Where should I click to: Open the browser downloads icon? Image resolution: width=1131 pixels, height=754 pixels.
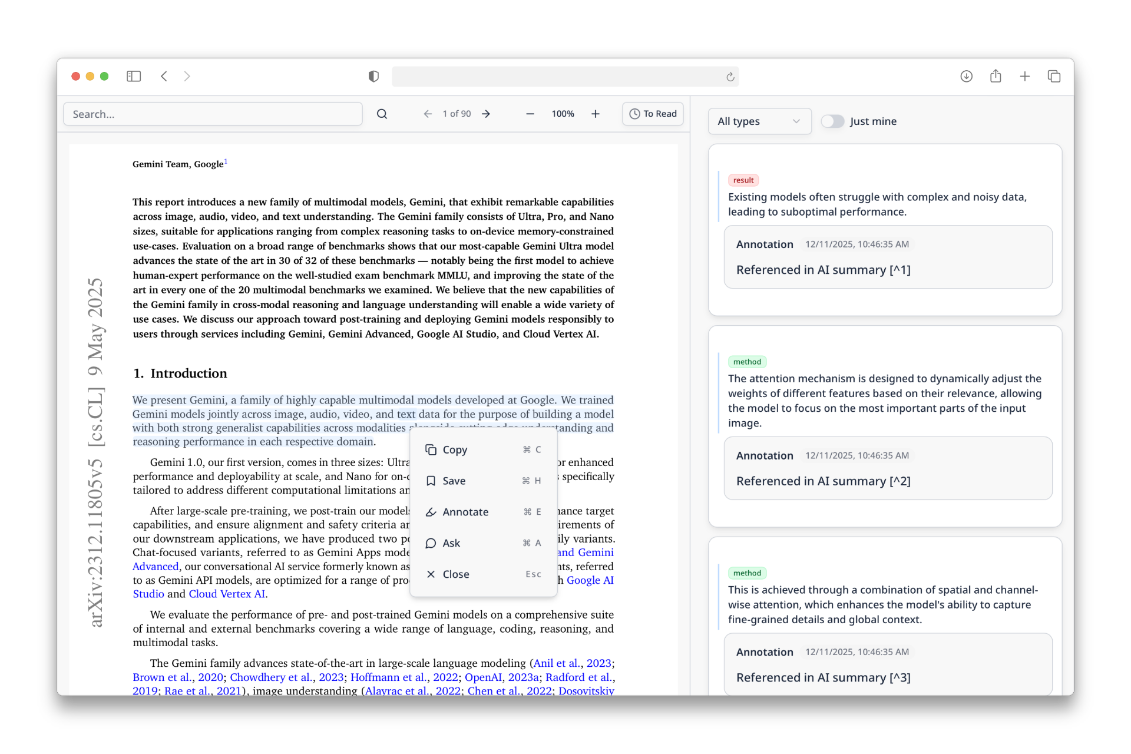pyautogui.click(x=966, y=76)
